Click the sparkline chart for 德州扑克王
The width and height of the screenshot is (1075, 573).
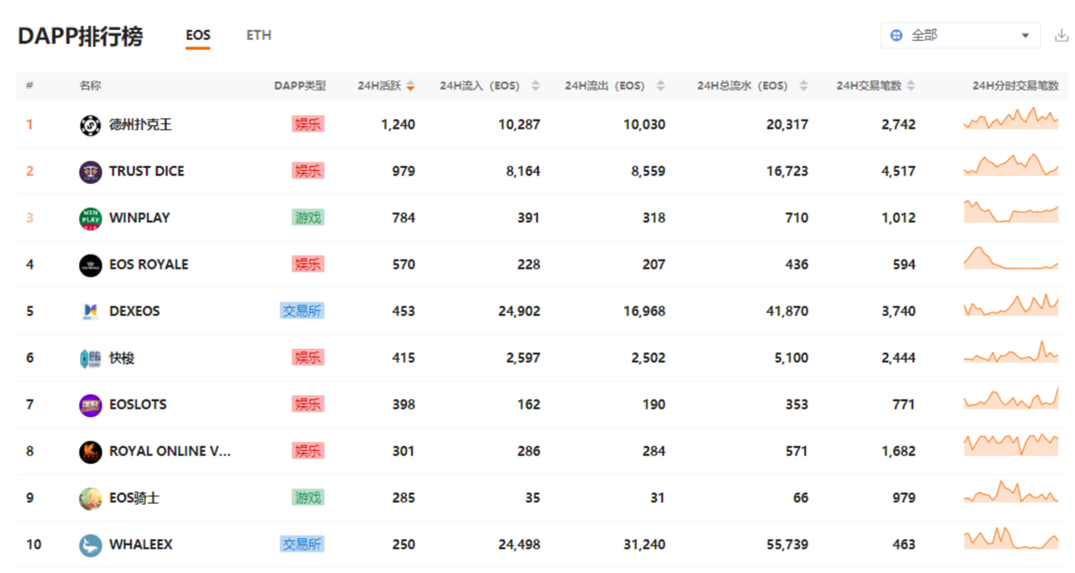tap(1011, 118)
